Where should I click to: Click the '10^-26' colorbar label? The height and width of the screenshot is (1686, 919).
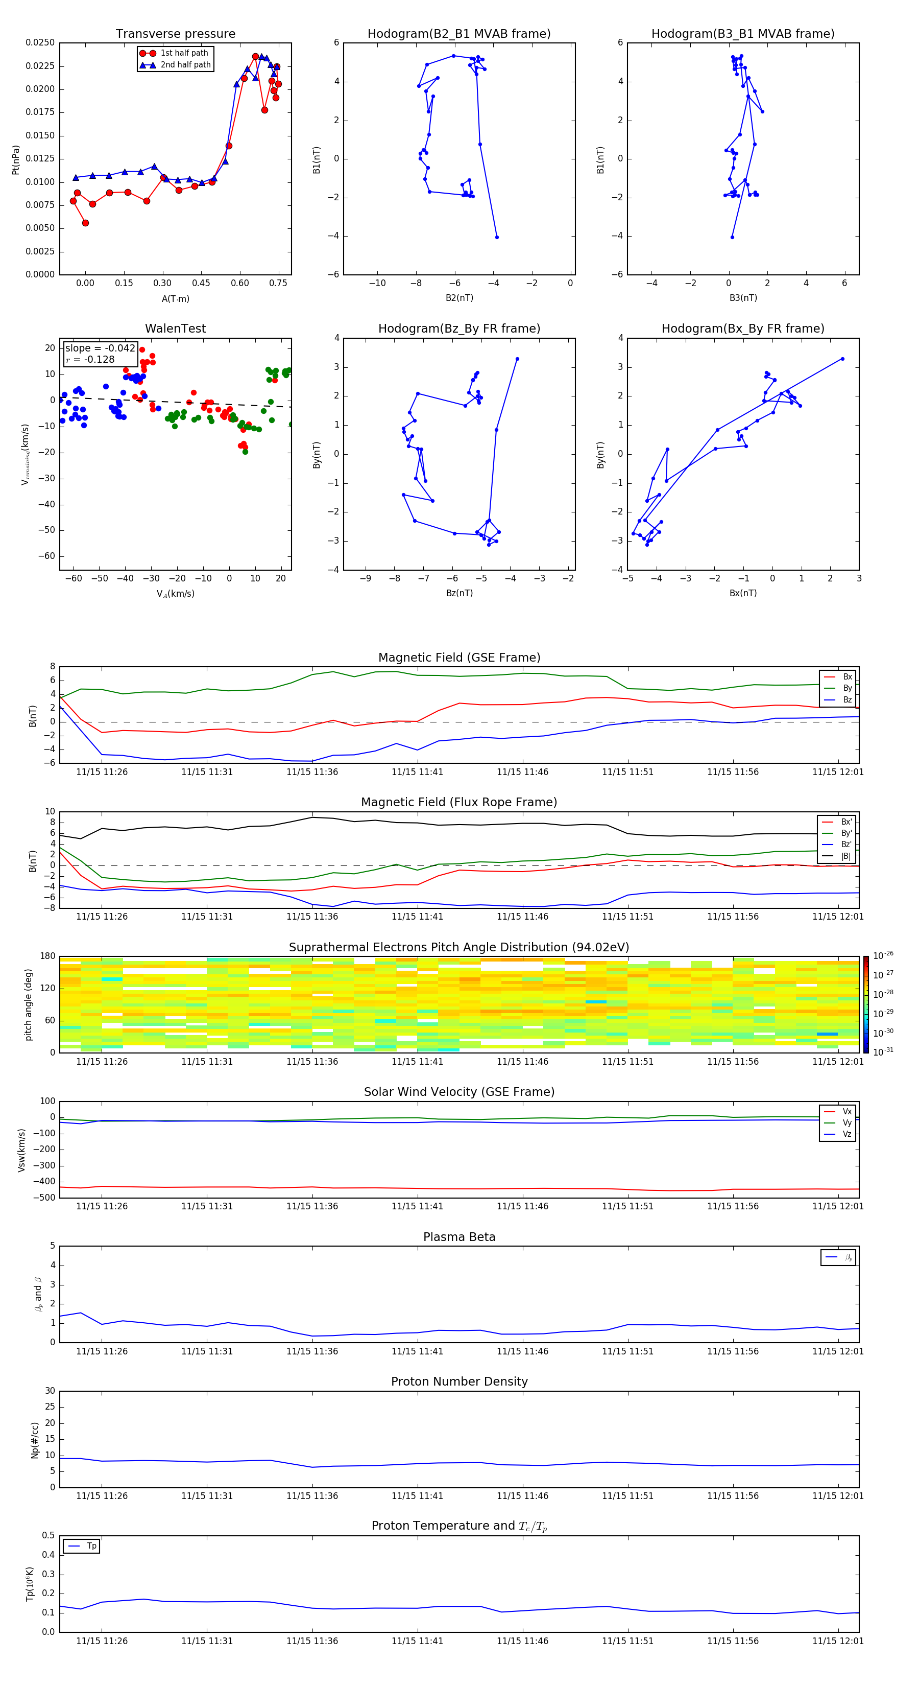[883, 955]
